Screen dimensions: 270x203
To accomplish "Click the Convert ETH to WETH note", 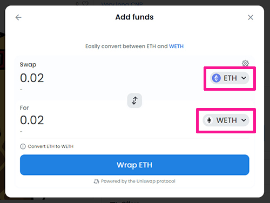I will click(x=51, y=146).
